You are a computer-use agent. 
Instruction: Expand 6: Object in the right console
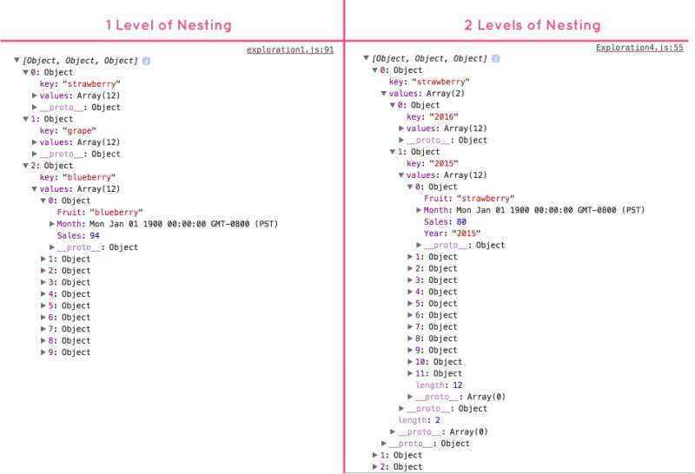coord(410,315)
